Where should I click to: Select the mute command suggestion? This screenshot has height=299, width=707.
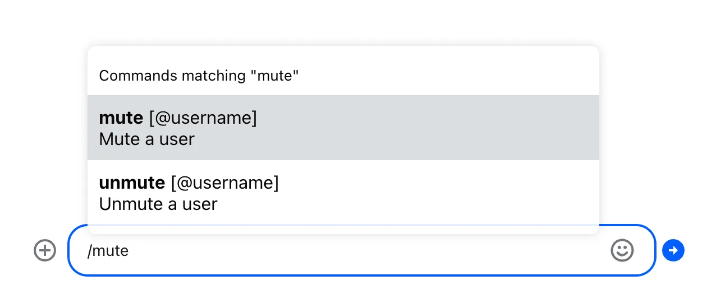click(343, 128)
